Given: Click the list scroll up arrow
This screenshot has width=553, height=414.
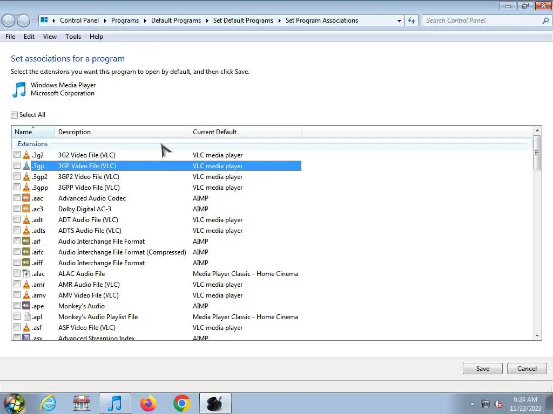Looking at the screenshot, I should [x=537, y=130].
